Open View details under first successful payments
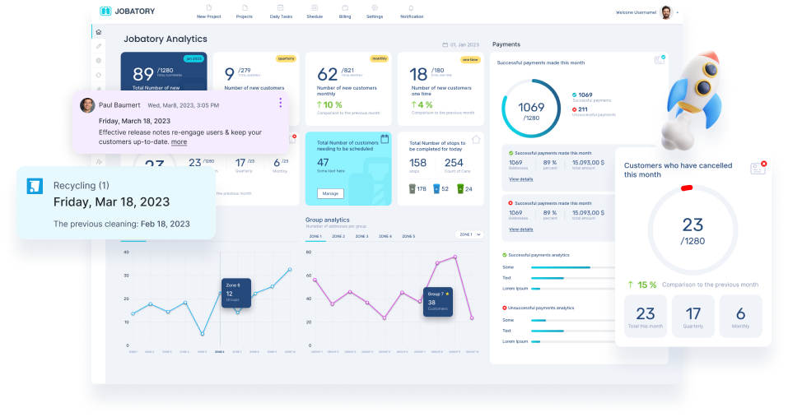The image size is (788, 417). point(520,178)
